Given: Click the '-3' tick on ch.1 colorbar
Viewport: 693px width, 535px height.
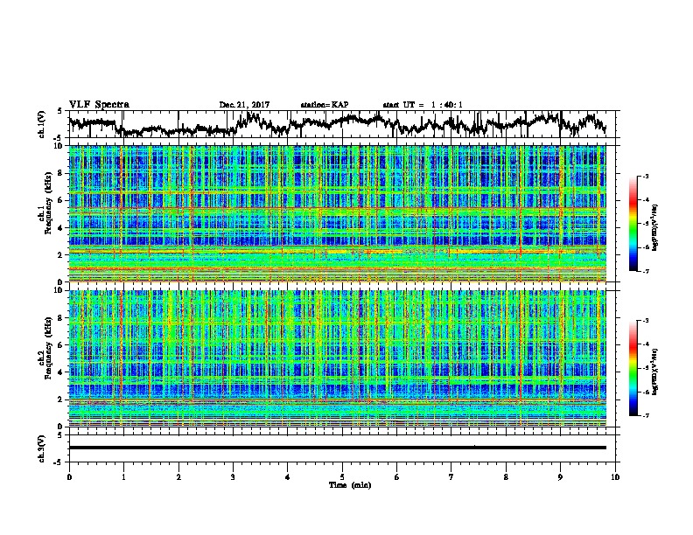Looking at the screenshot, I should 645,176.
